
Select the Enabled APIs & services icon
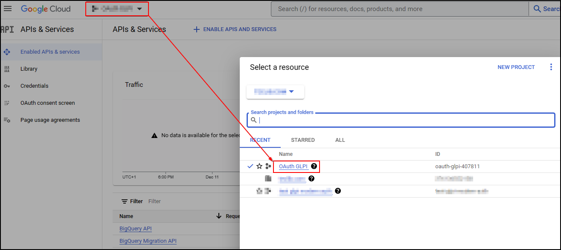(7, 52)
